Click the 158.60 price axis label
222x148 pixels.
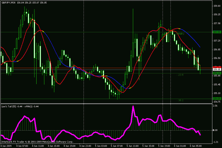217,6
